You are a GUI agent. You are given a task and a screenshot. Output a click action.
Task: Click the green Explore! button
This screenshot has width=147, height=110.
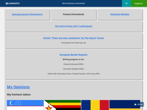(x=139, y=4)
